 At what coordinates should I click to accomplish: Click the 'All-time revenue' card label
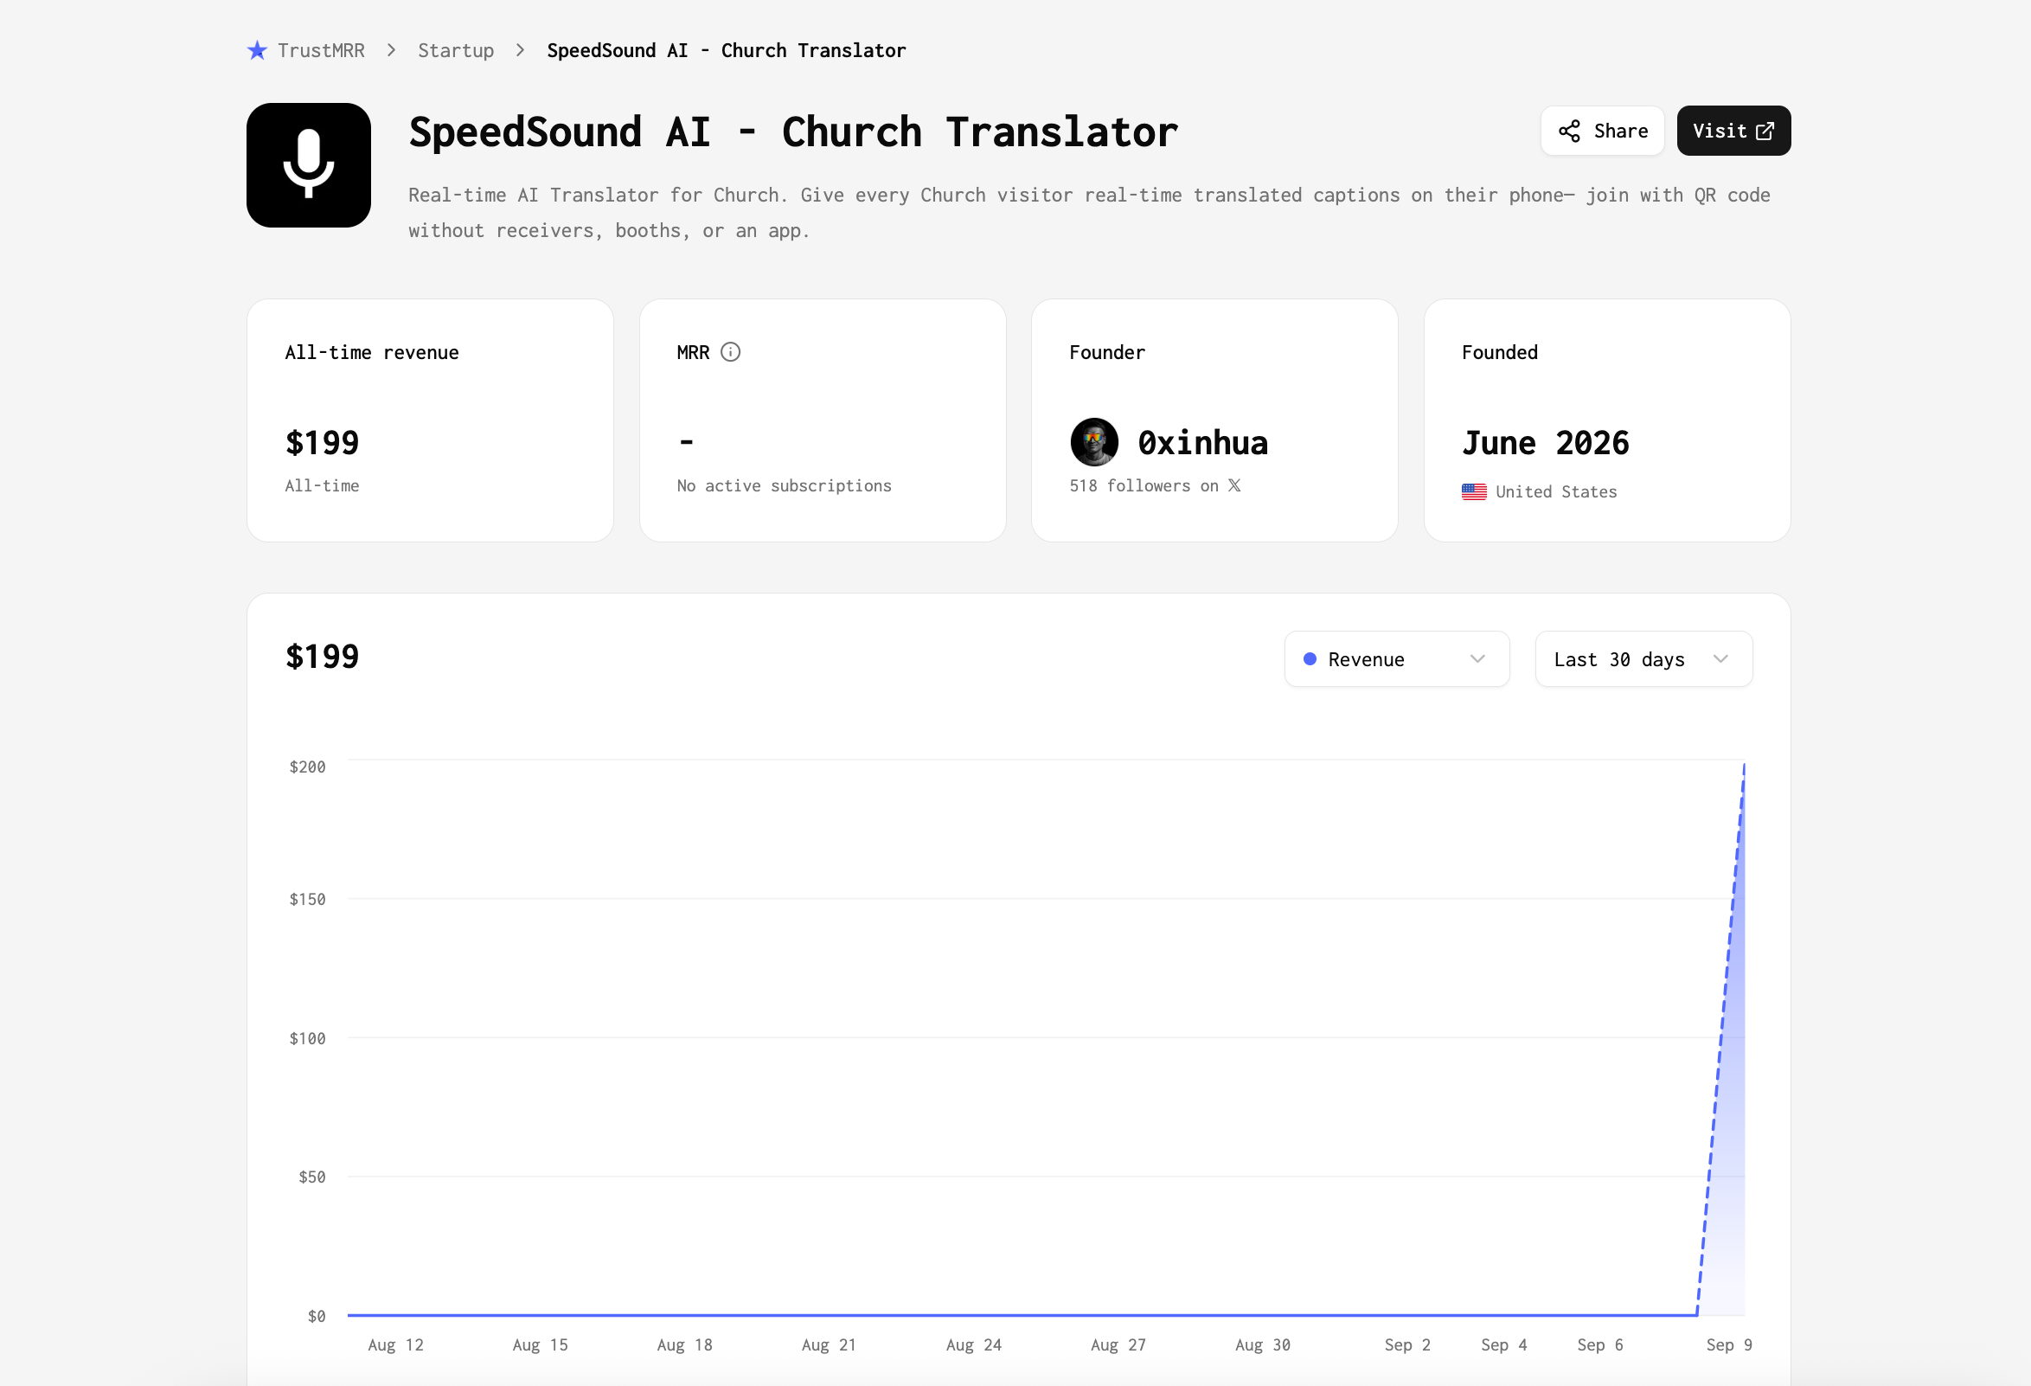pyautogui.click(x=371, y=352)
